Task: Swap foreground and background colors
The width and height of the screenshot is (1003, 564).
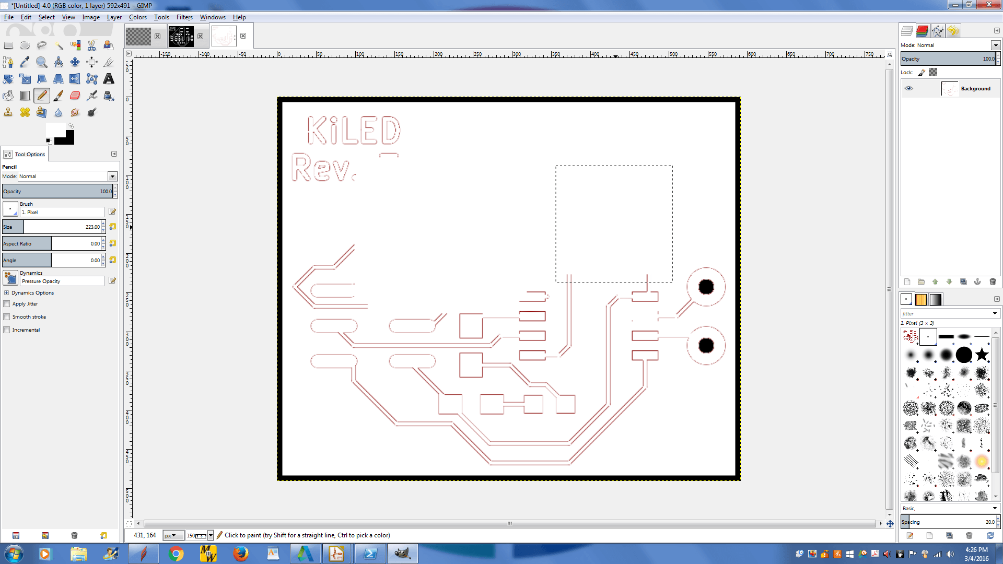Action: click(71, 126)
